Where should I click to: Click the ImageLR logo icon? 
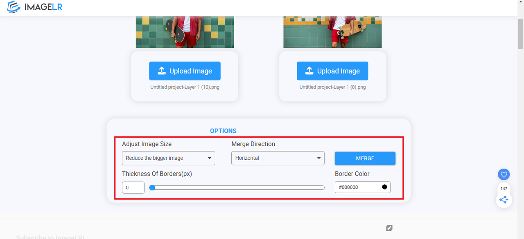click(x=14, y=7)
